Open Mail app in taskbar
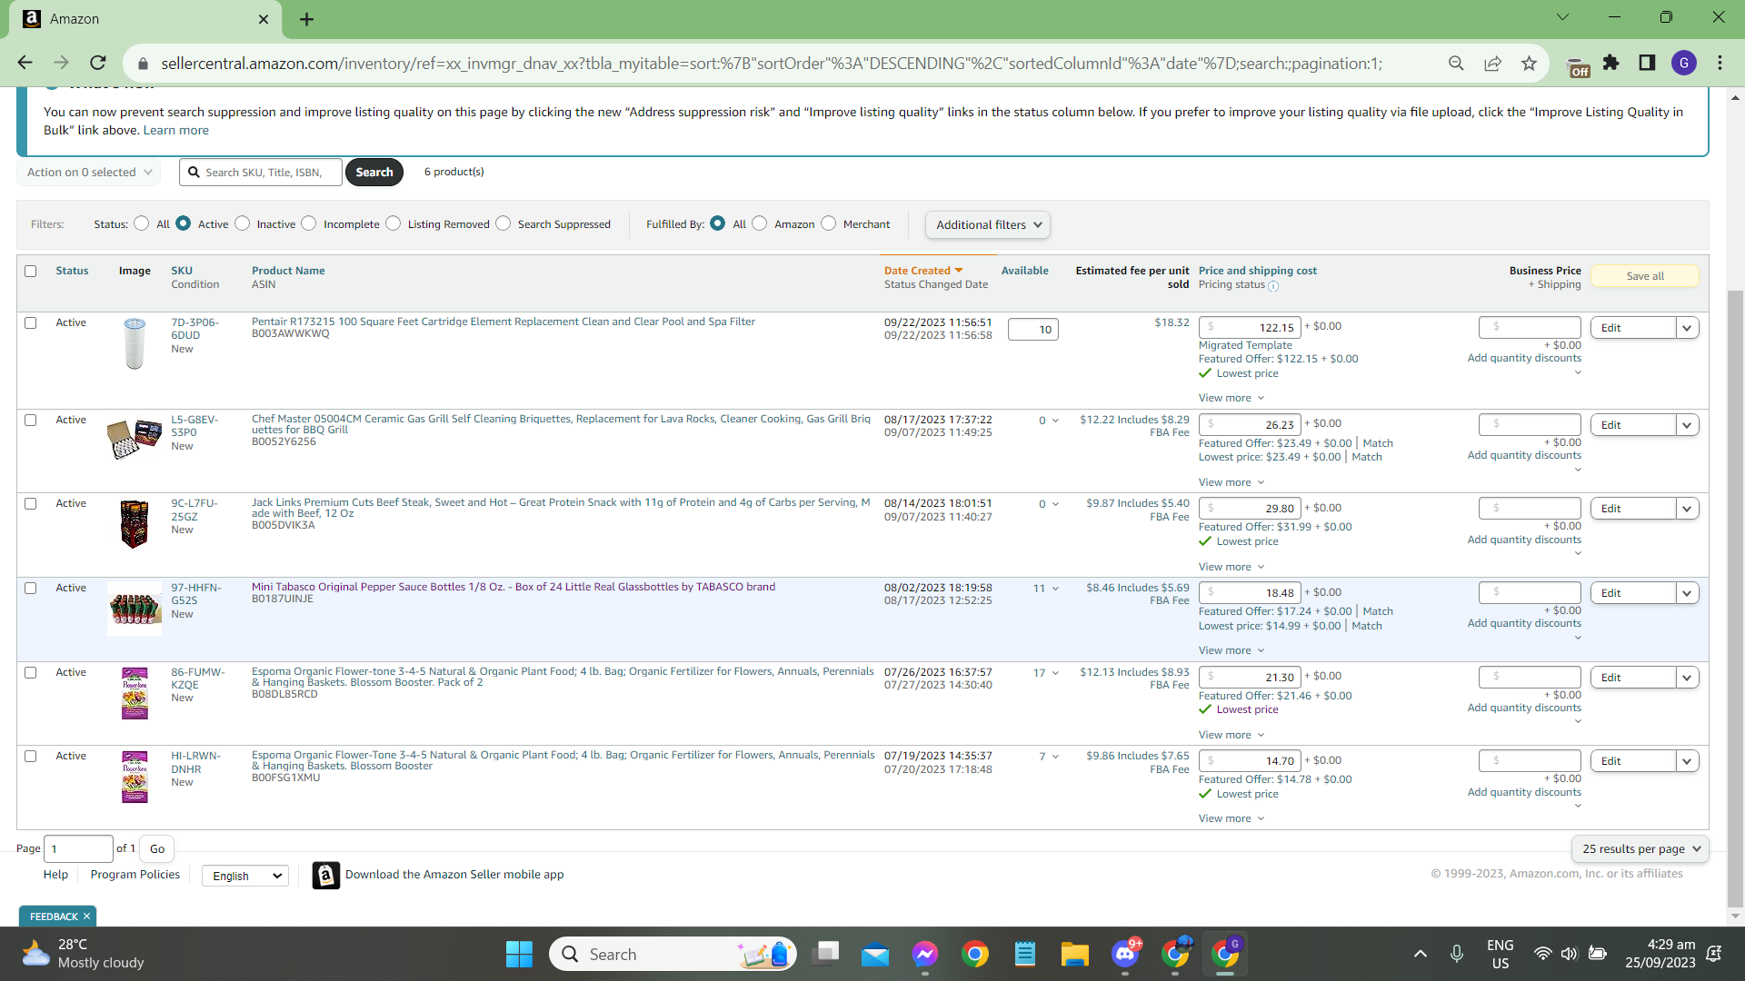1745x981 pixels. [x=875, y=954]
